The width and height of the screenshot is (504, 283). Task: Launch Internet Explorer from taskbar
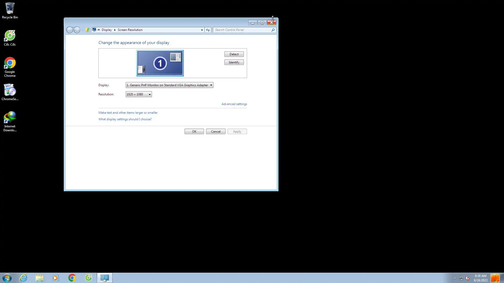(23, 278)
